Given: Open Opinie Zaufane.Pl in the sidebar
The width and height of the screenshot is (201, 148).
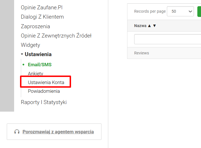Looking at the screenshot, I should click(41, 8).
